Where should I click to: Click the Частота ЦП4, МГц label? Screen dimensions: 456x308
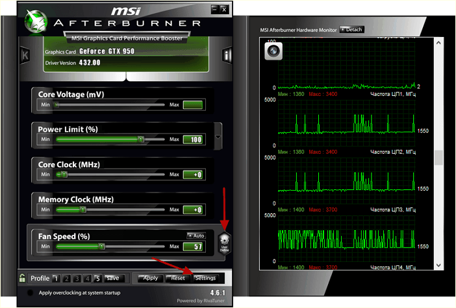[x=393, y=267]
